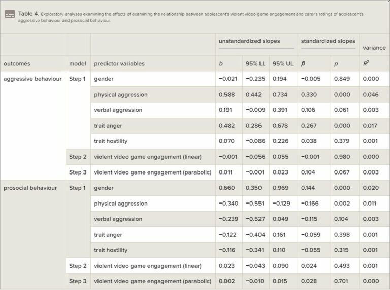Click the 'outcomes' column header
Screen dimensions: 390x290
[17, 64]
